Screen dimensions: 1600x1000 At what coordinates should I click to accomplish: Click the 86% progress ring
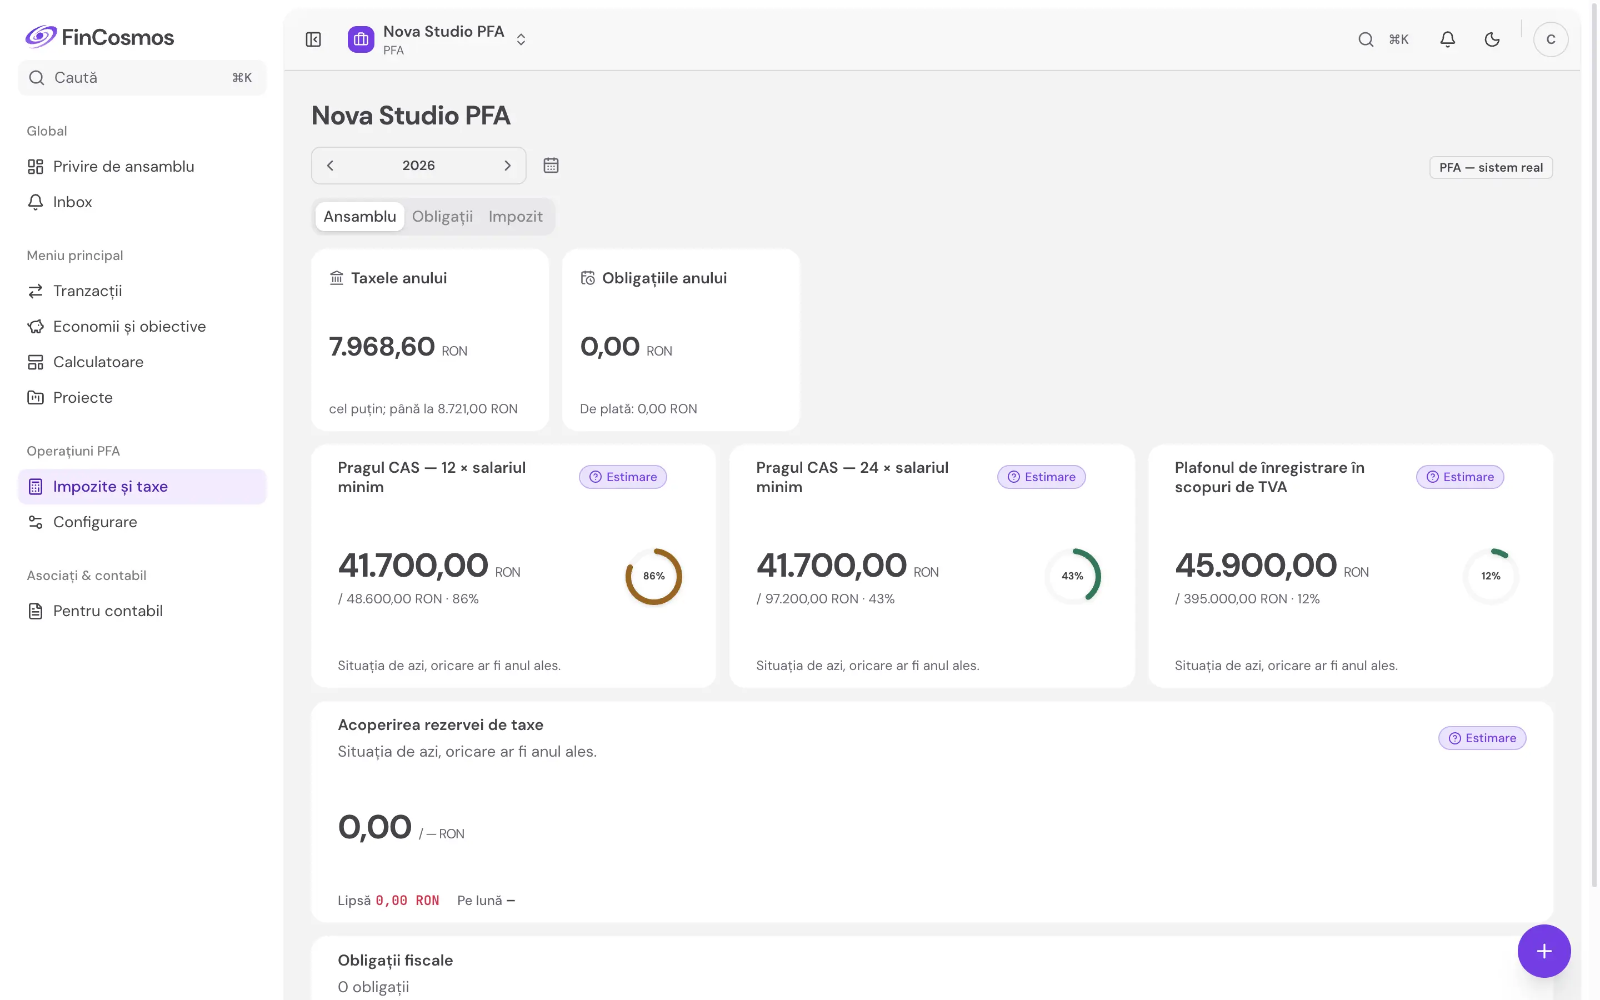[654, 576]
